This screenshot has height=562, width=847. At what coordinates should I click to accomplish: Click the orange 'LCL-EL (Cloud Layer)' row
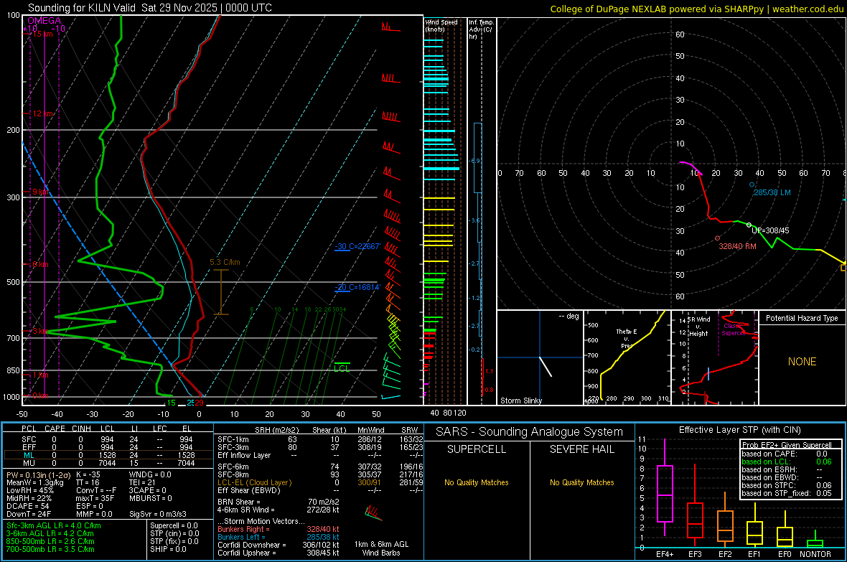coord(320,482)
